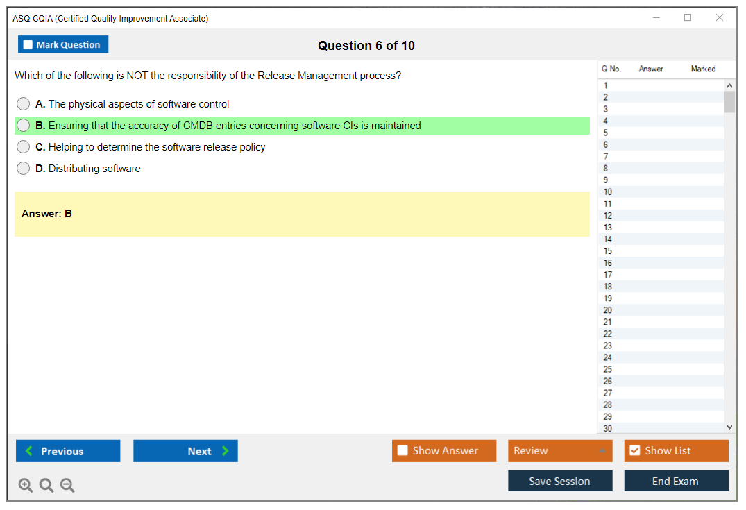The width and height of the screenshot is (746, 510).
Task: Uncheck the Show List checkbox
Action: point(634,451)
